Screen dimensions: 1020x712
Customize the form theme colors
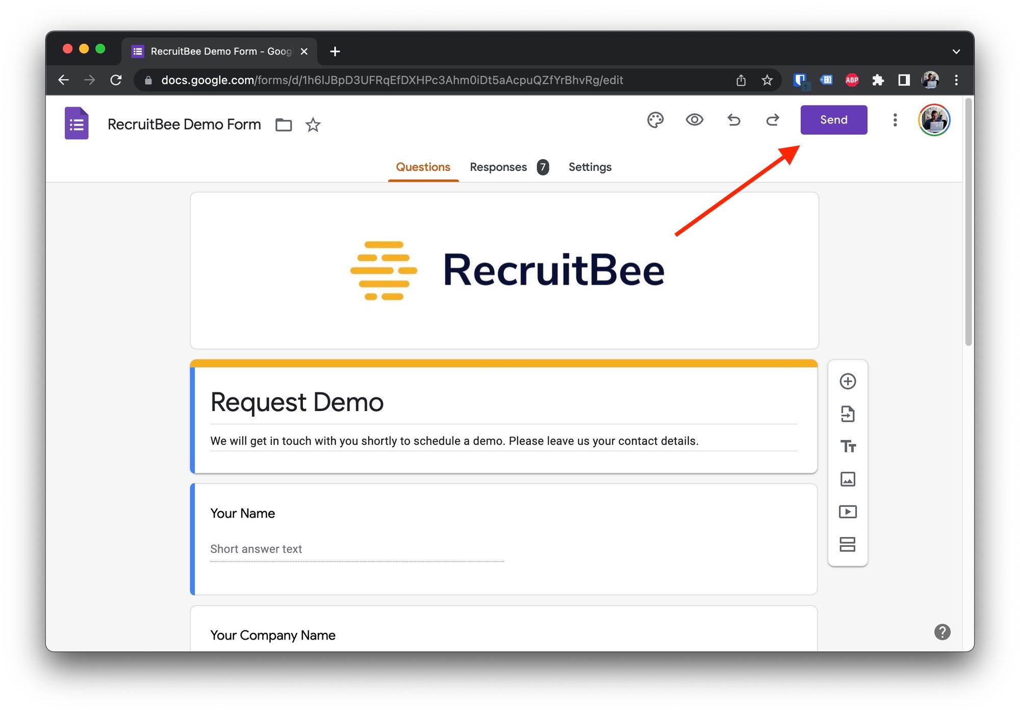656,120
